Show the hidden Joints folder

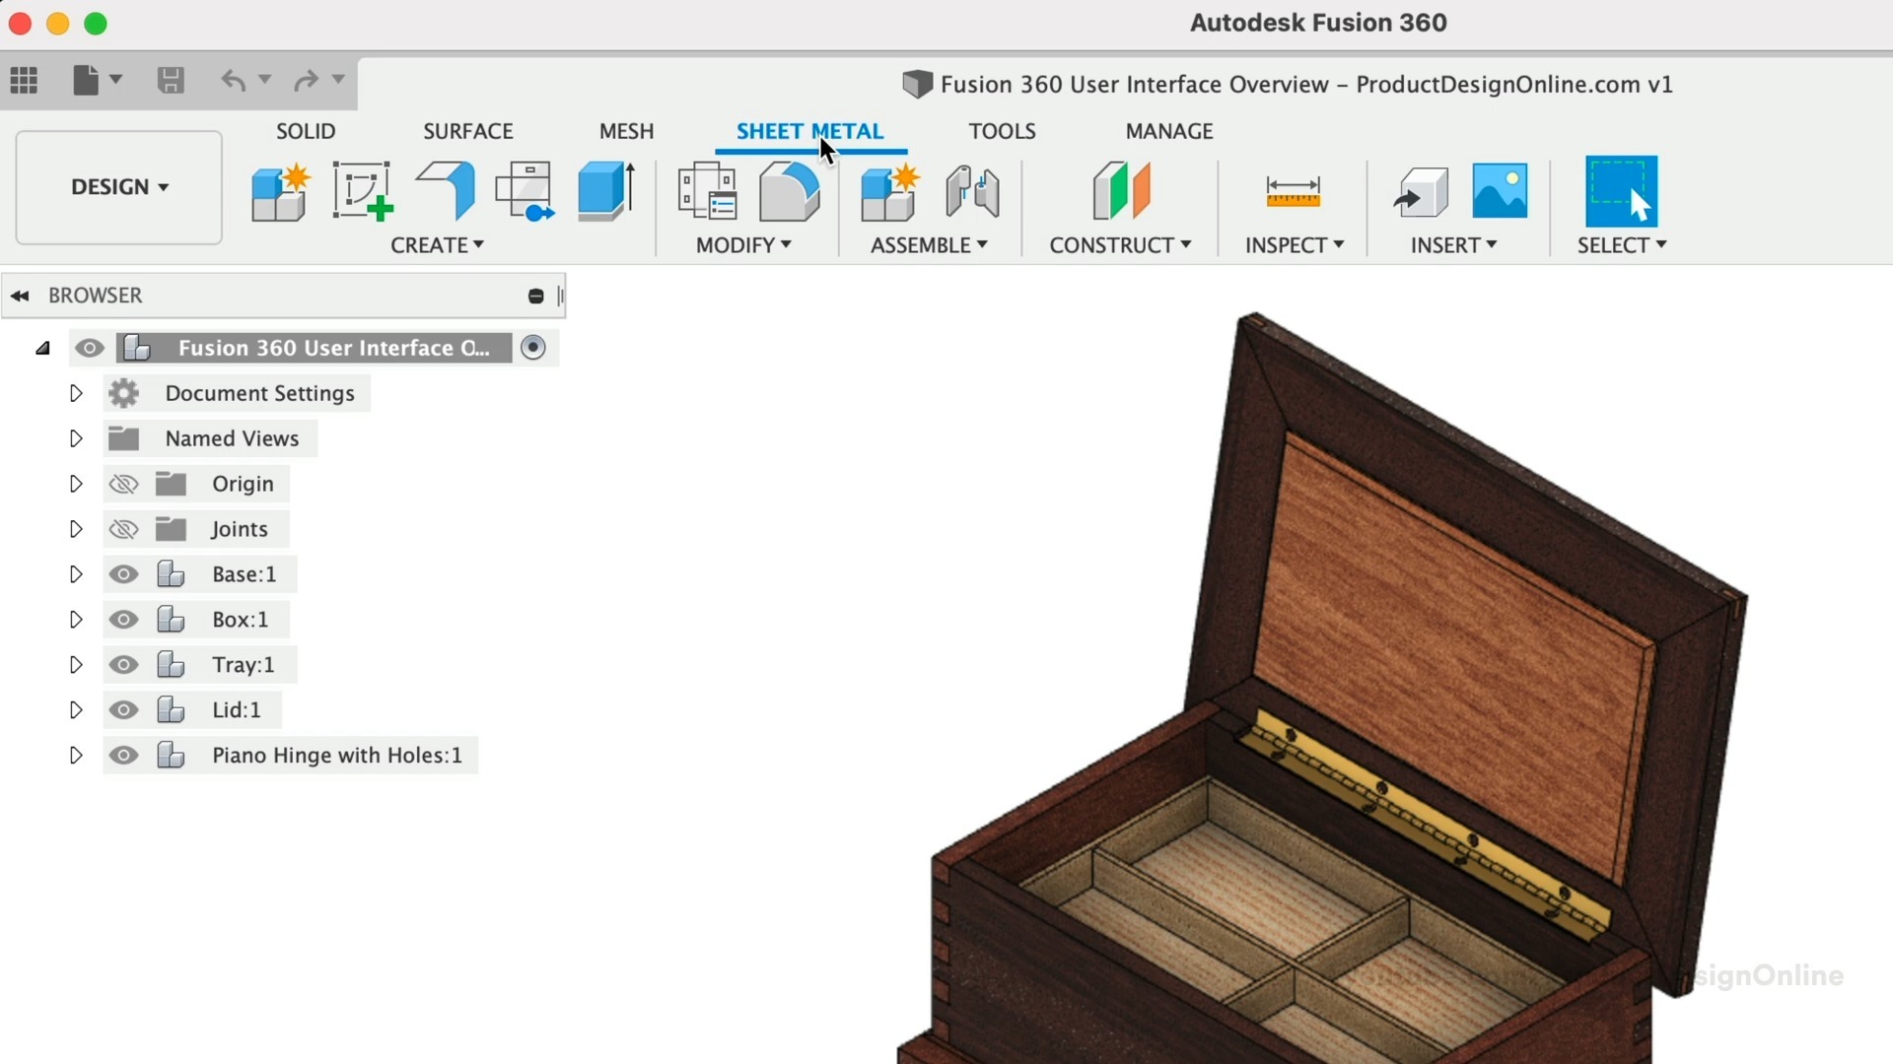[x=123, y=529]
